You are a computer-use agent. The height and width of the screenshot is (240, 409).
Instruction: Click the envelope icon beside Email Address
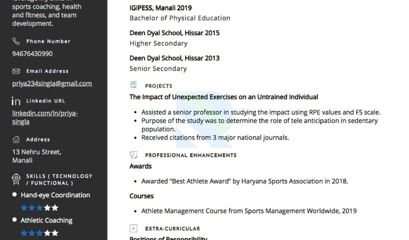(x=16, y=71)
